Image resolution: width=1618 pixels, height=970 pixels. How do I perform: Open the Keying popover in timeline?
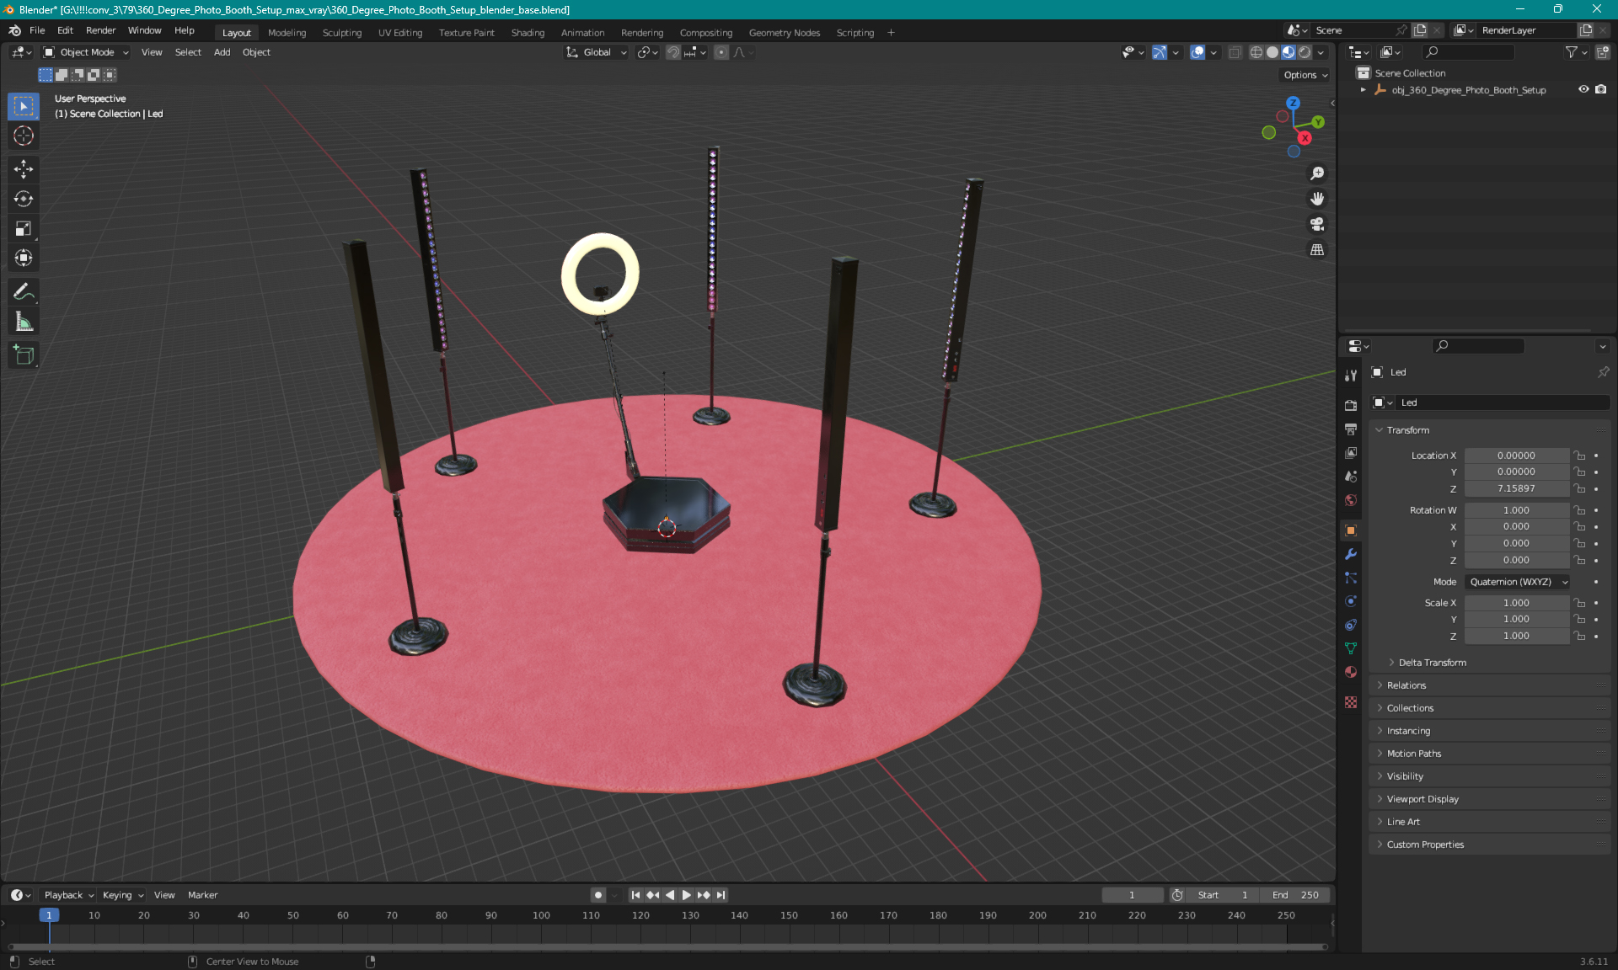pos(122,895)
